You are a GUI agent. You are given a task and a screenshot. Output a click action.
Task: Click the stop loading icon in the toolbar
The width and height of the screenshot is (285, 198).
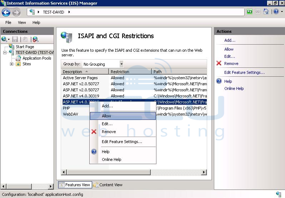(258, 12)
